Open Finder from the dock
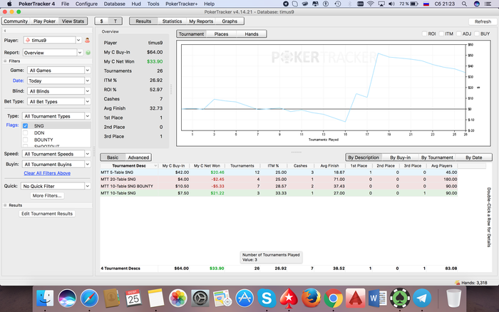 point(45,298)
